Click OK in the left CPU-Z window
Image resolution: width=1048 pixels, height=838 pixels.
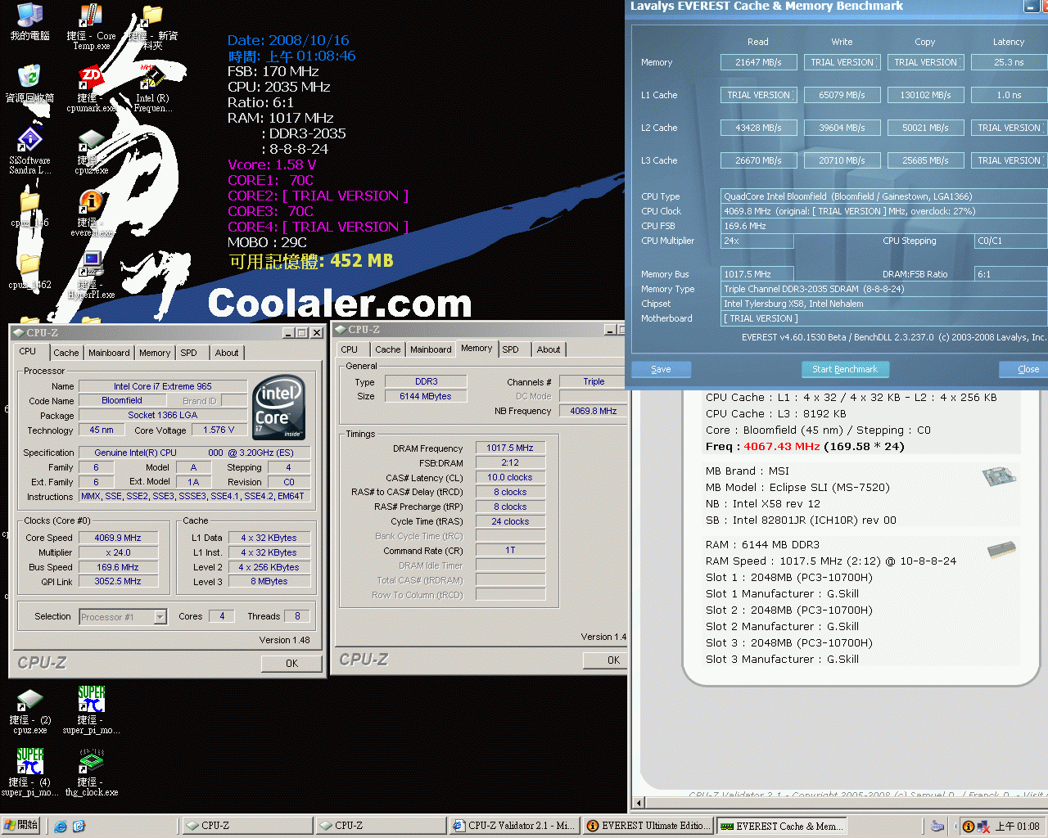pos(291,664)
